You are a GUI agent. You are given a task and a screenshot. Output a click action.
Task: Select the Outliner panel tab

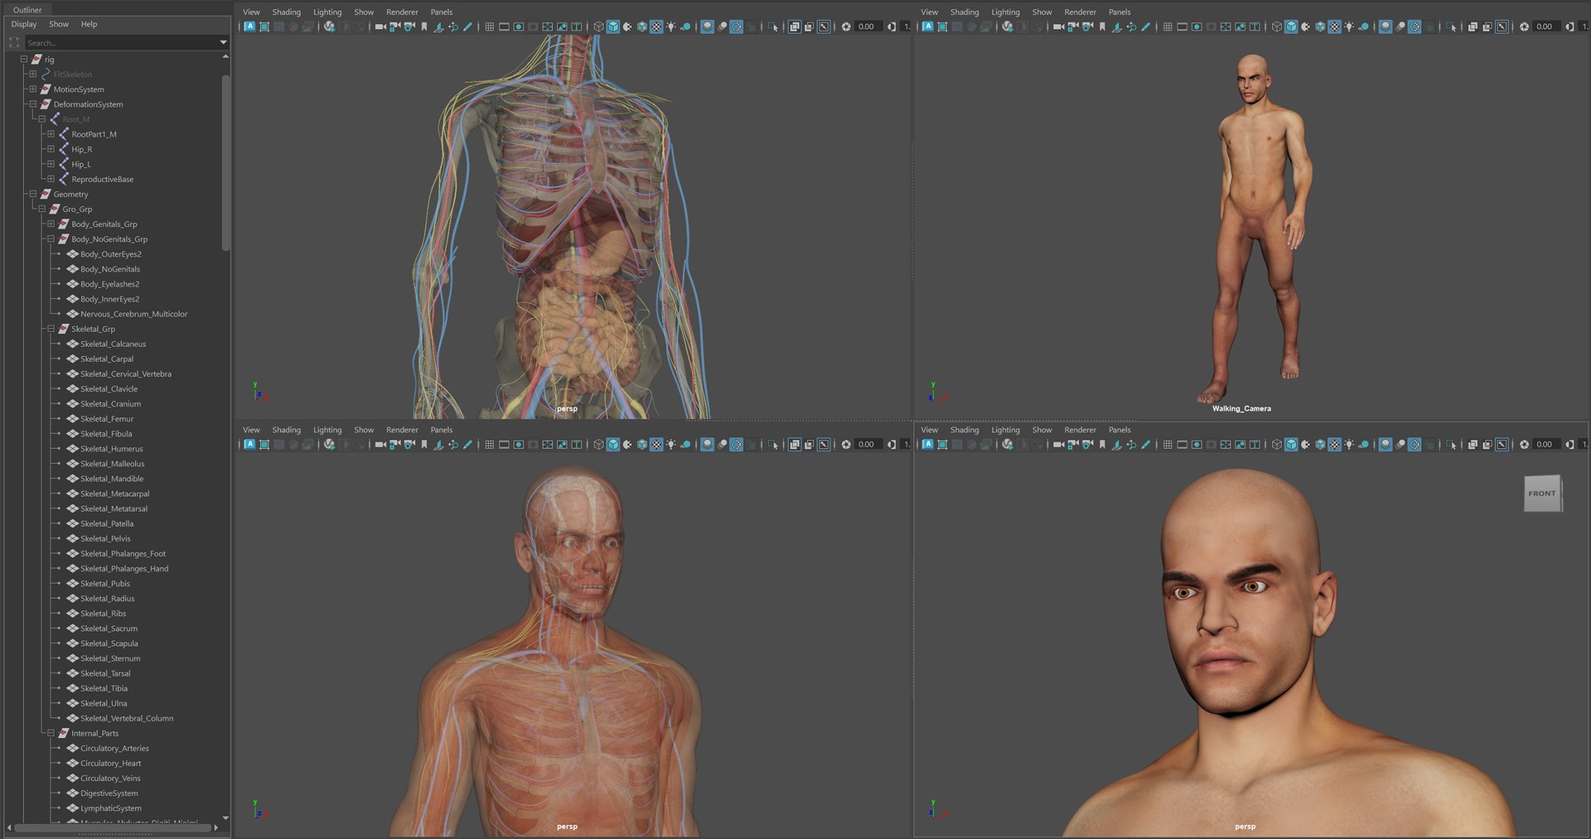point(27,10)
